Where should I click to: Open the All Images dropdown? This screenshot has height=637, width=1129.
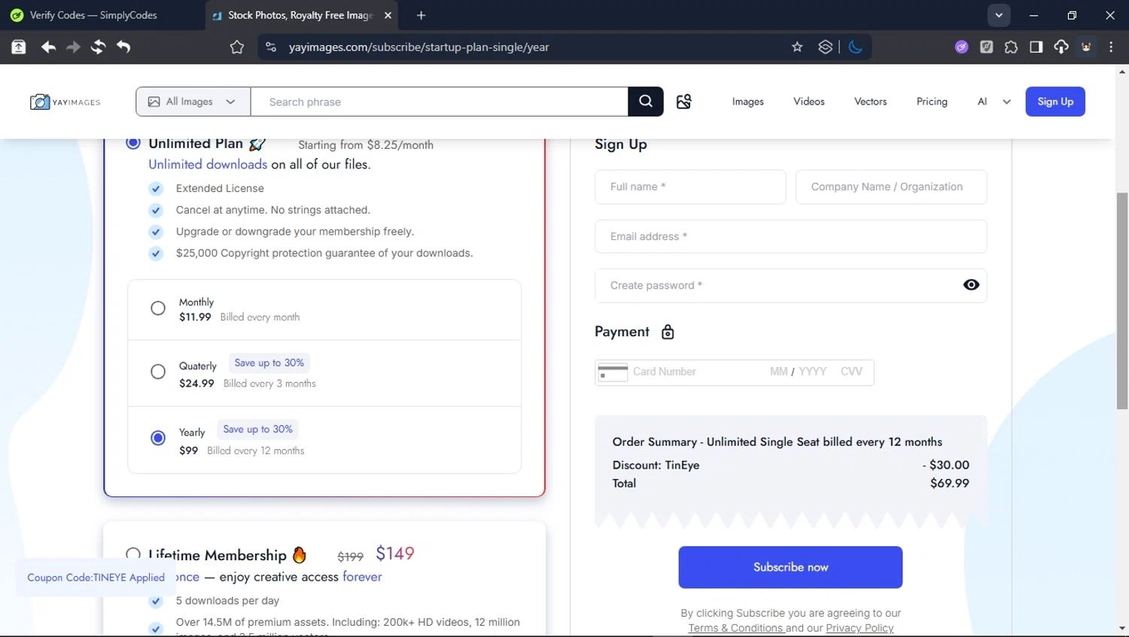pos(193,102)
